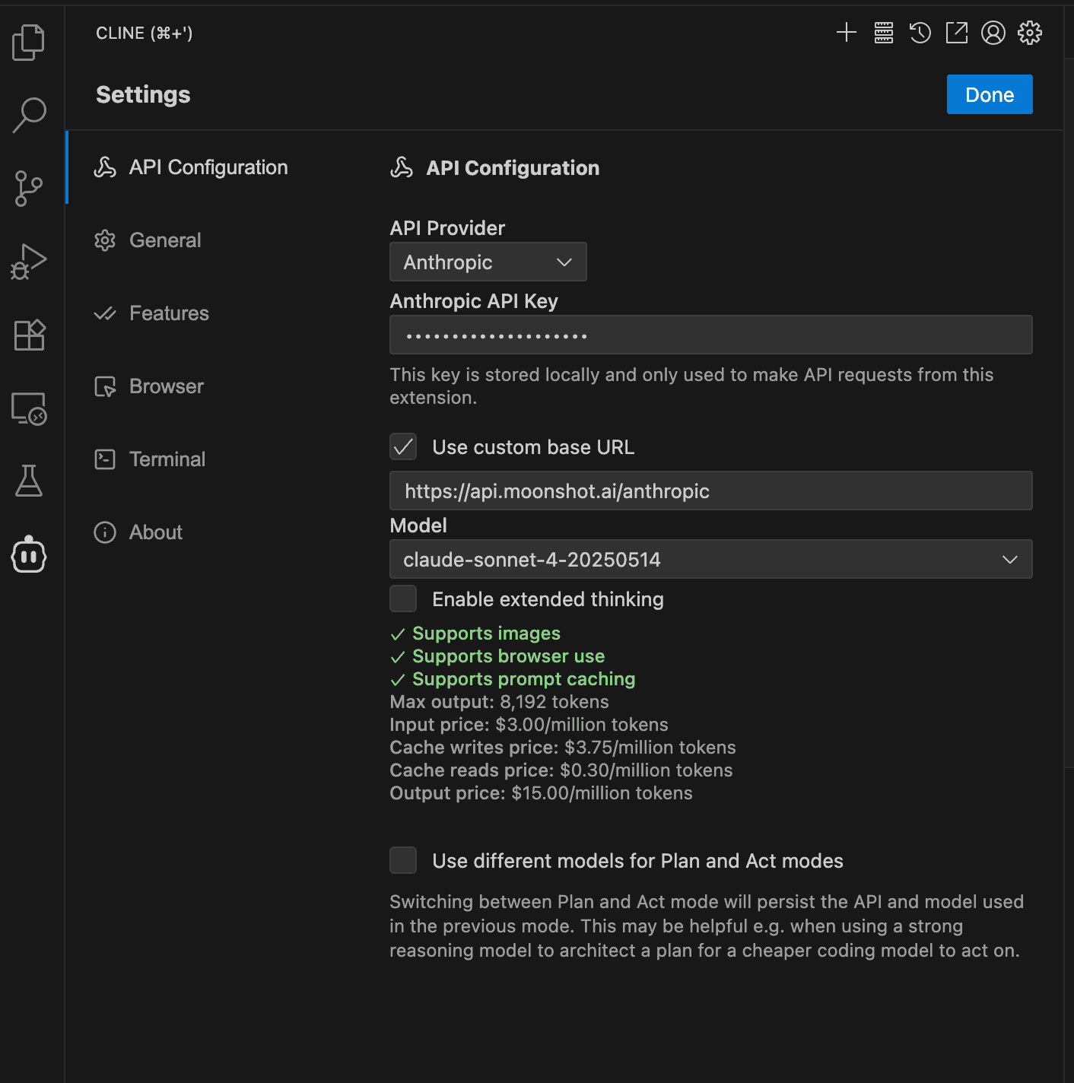Open Remote Explorer icon in activity bar
The height and width of the screenshot is (1083, 1074).
(x=29, y=408)
